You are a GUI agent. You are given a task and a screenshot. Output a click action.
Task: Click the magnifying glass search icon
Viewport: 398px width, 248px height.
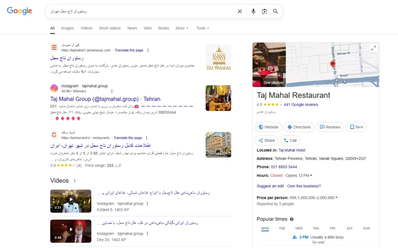tap(276, 11)
